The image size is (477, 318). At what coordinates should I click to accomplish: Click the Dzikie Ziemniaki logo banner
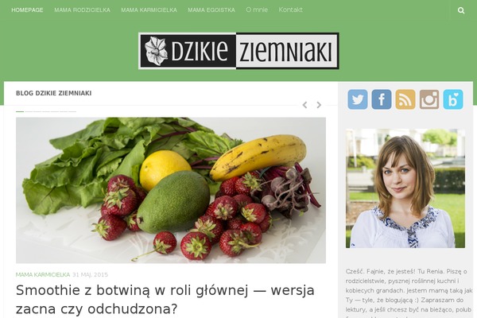[x=238, y=51]
